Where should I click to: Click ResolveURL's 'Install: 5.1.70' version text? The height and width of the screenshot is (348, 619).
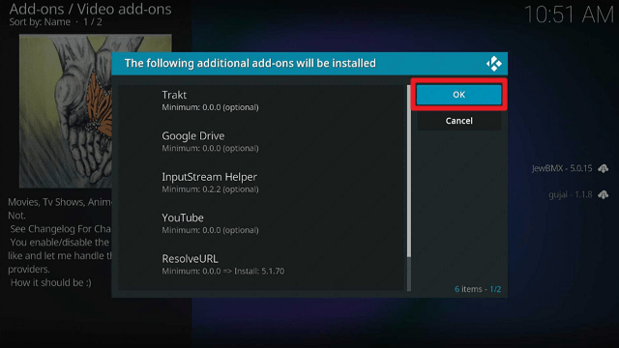click(x=259, y=271)
